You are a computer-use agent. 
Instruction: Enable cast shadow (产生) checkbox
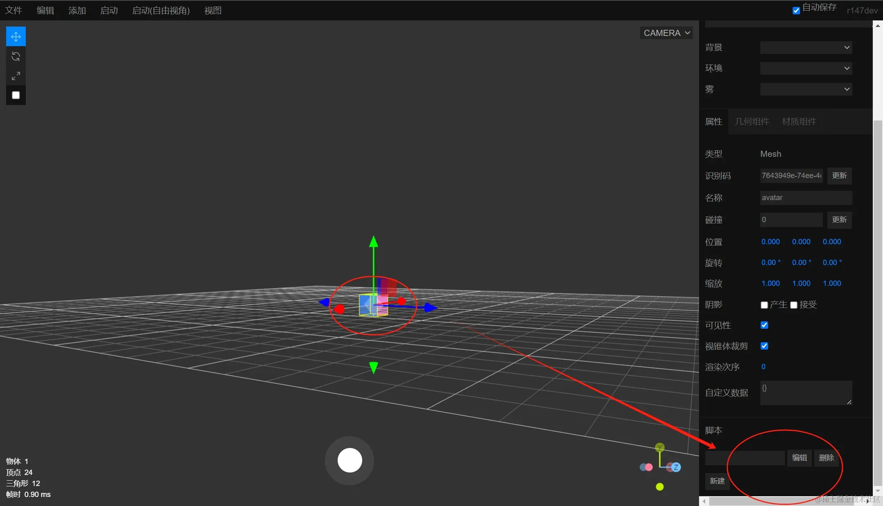(x=764, y=305)
